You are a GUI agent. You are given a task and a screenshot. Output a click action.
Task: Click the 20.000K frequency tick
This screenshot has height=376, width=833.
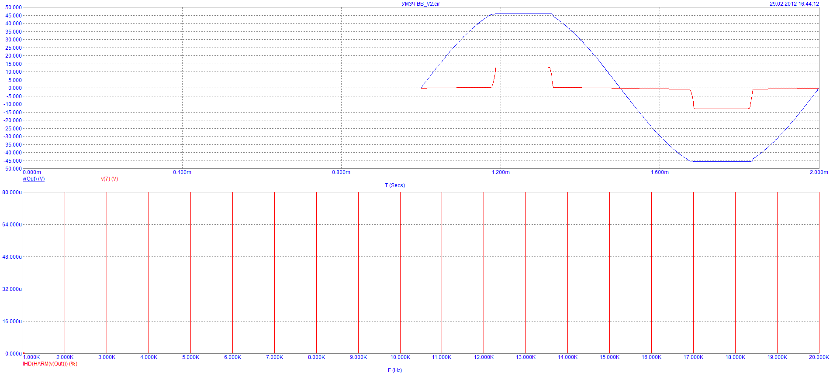pos(819,357)
